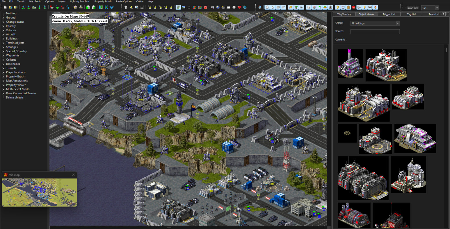Toggle trees terrain objects visibility button

click(296, 7)
